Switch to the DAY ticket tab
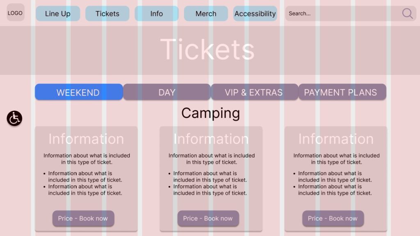Screen dimensions: 420x236 (167, 92)
